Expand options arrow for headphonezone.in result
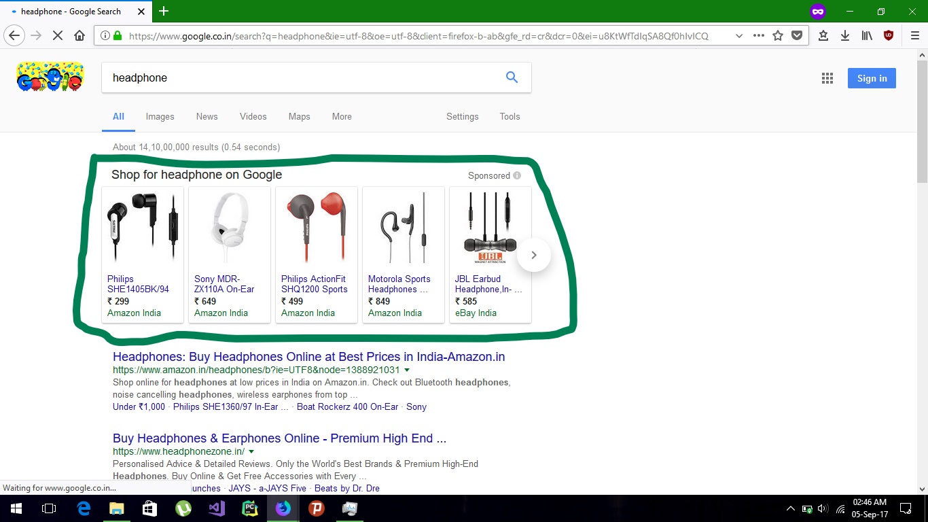 pos(251,452)
